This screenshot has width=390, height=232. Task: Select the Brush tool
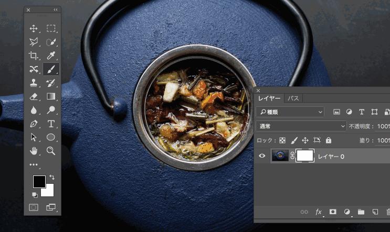pyautogui.click(x=51, y=69)
